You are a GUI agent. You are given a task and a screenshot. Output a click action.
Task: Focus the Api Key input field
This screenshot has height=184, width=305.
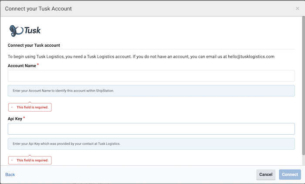[151, 129]
